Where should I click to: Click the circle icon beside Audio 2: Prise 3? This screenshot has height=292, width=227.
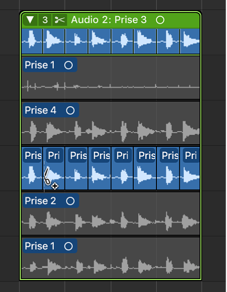pos(160,20)
